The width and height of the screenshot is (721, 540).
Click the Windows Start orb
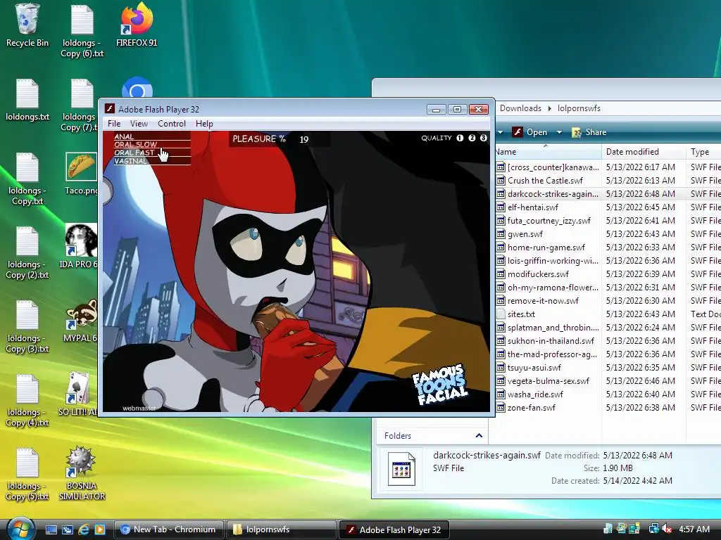point(19,529)
